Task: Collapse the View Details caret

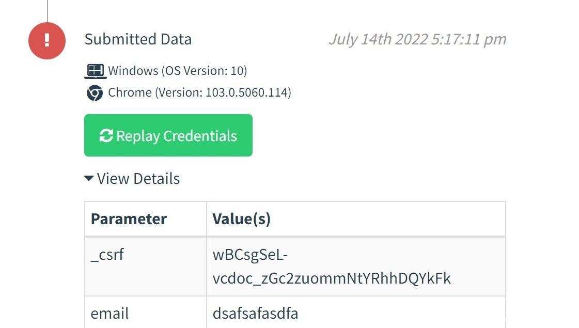Action: pos(89,178)
